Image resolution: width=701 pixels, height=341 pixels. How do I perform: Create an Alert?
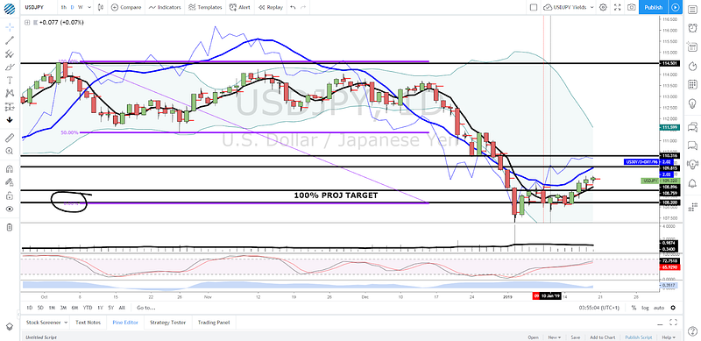pyautogui.click(x=240, y=7)
